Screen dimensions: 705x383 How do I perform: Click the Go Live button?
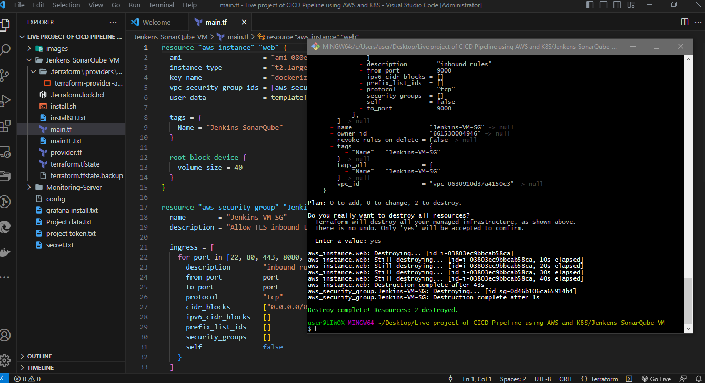tap(656, 379)
